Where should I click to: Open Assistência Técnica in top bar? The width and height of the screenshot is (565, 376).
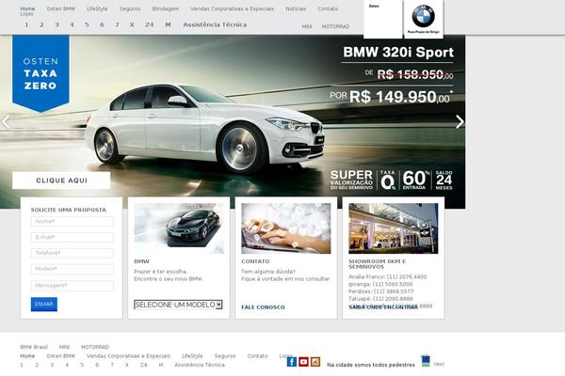coord(215,24)
